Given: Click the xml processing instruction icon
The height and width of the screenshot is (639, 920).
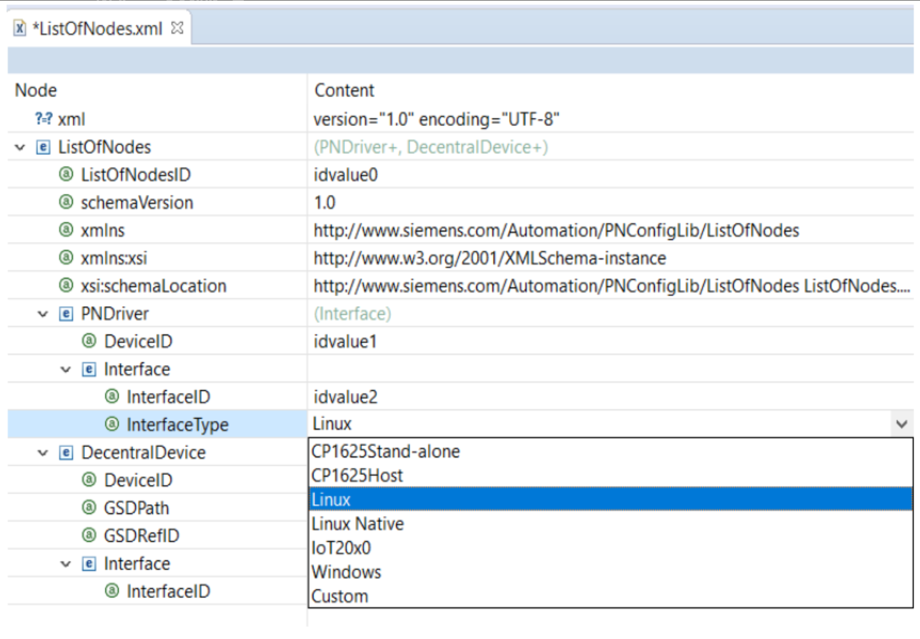Looking at the screenshot, I should click(44, 118).
